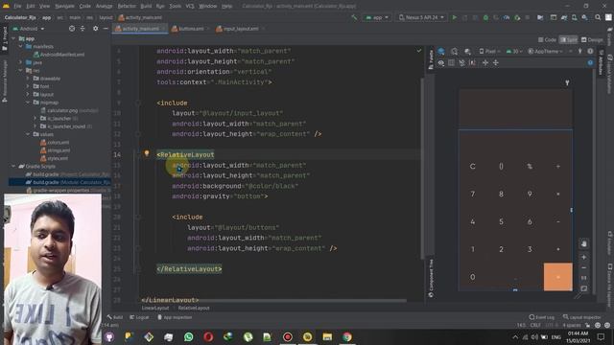
Task: Expand the java folder in project tree
Action: 20,62
